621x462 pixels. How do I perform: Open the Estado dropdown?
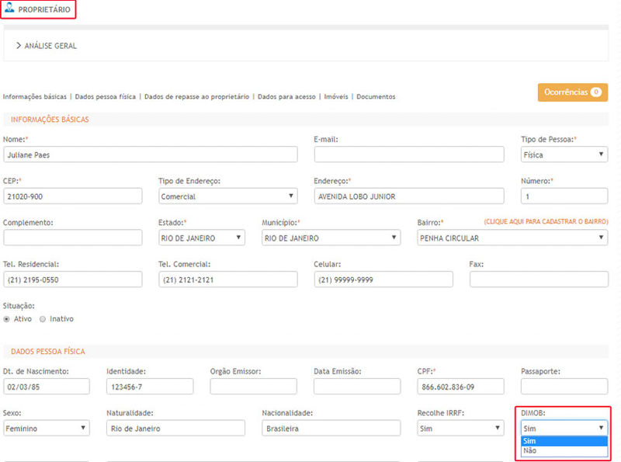click(x=202, y=238)
